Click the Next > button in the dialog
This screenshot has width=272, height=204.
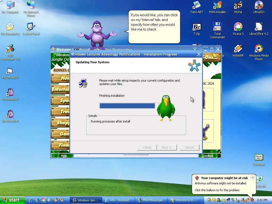click(167, 147)
